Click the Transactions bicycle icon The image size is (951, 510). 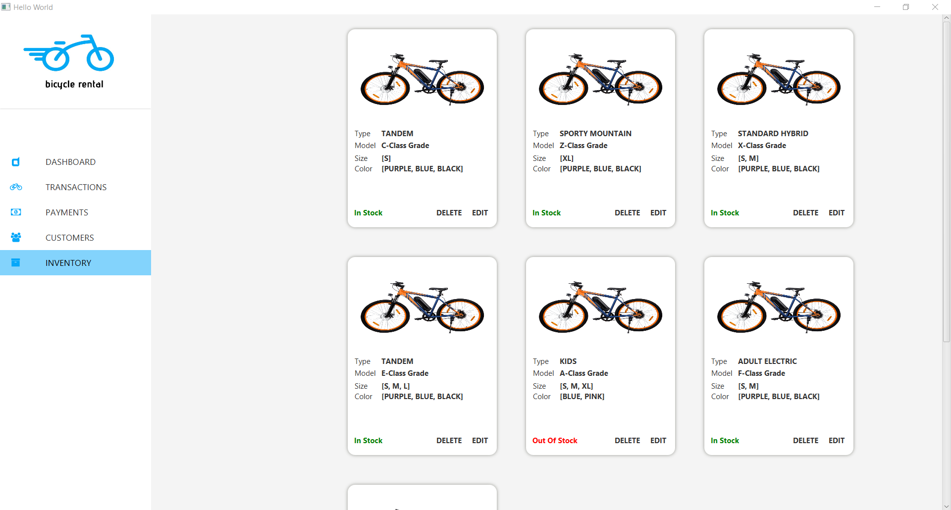coord(16,187)
